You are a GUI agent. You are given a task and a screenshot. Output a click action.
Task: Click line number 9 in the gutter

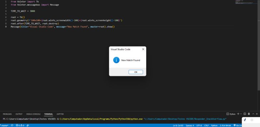click(6, 27)
